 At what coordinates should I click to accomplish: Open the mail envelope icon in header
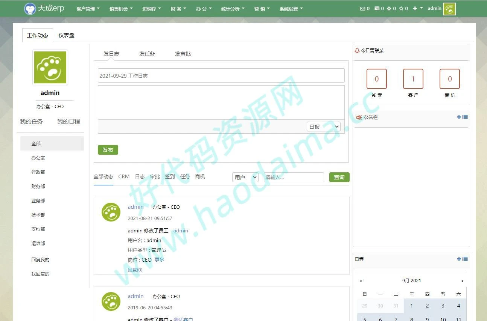[x=363, y=8]
